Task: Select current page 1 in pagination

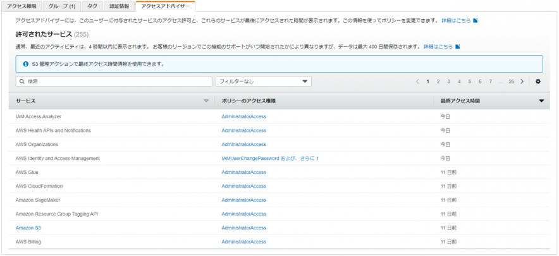Action: 428,82
